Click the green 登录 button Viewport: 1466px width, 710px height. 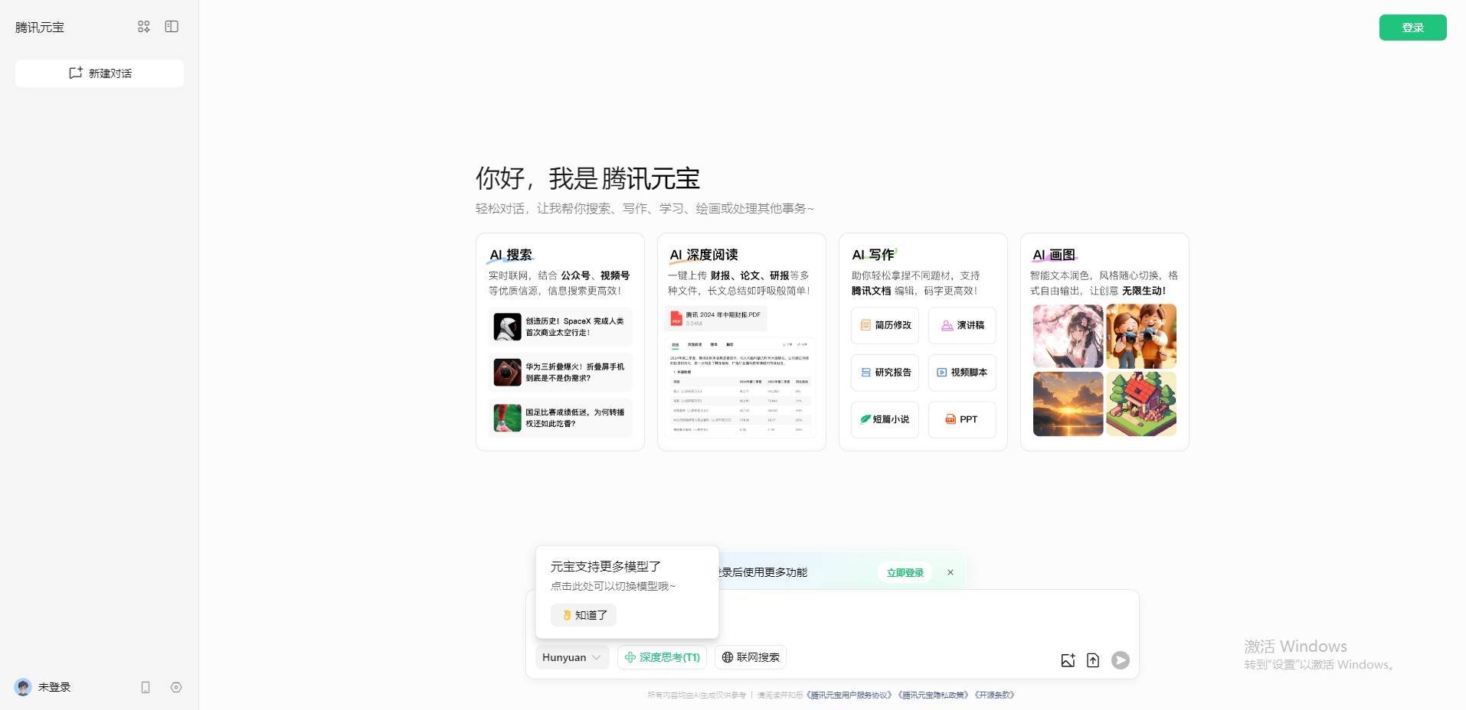(x=1412, y=28)
